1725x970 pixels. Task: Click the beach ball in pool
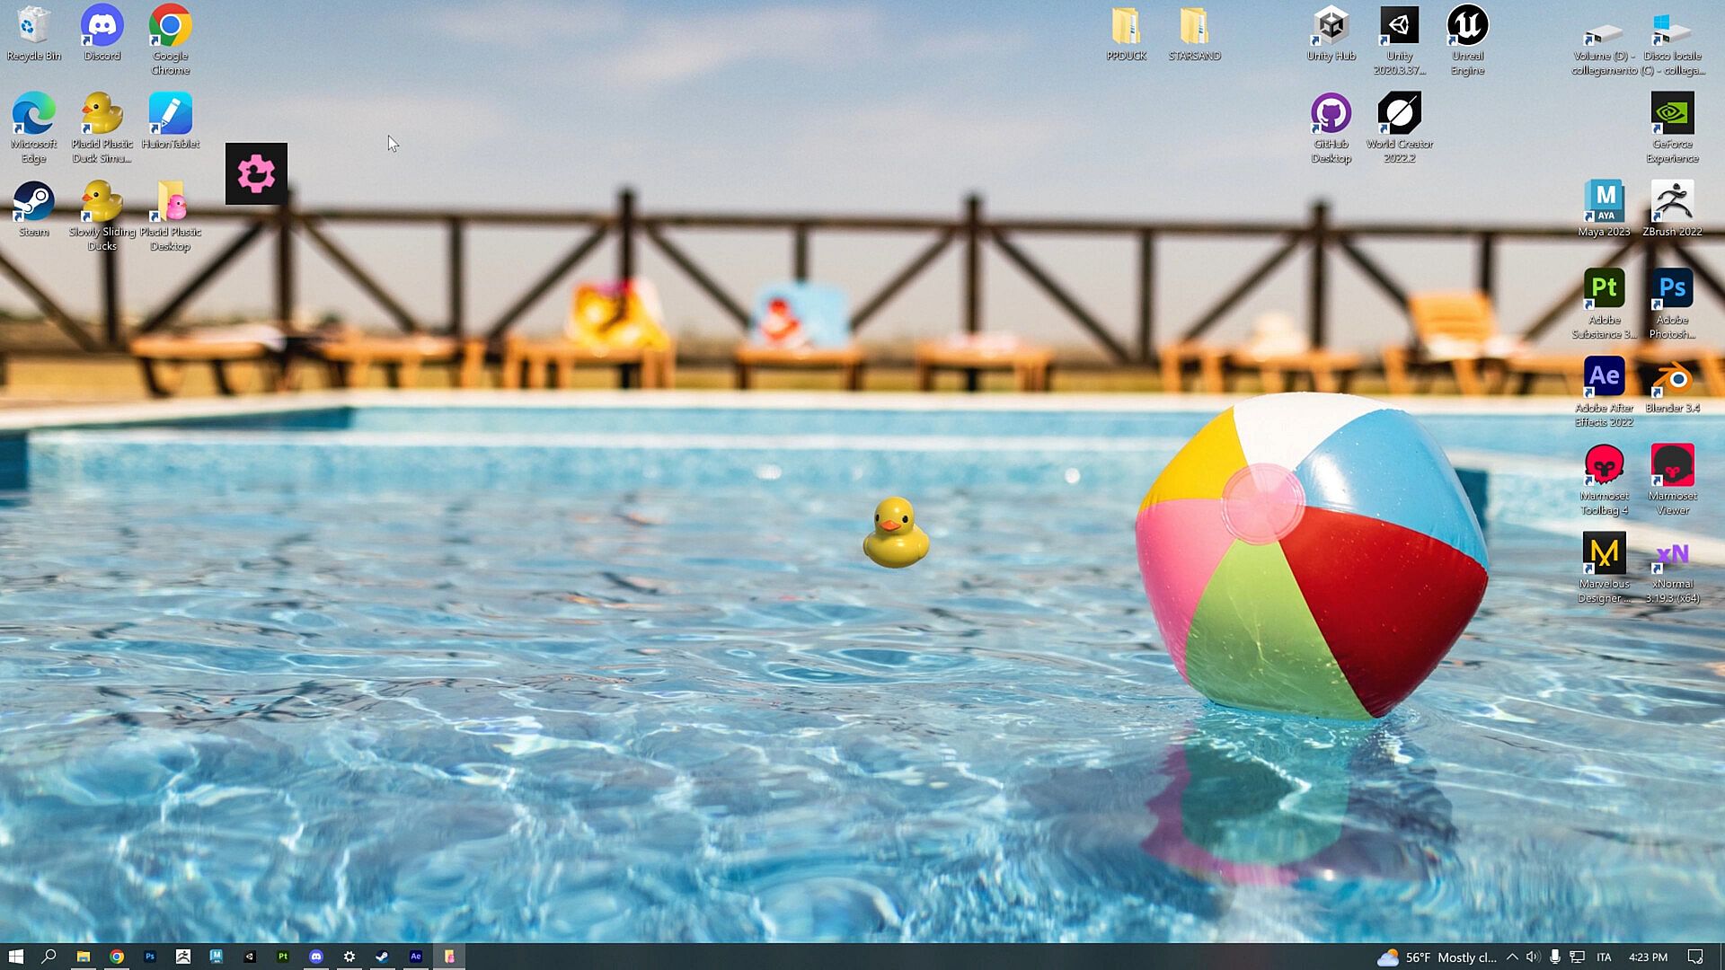[x=1312, y=557]
